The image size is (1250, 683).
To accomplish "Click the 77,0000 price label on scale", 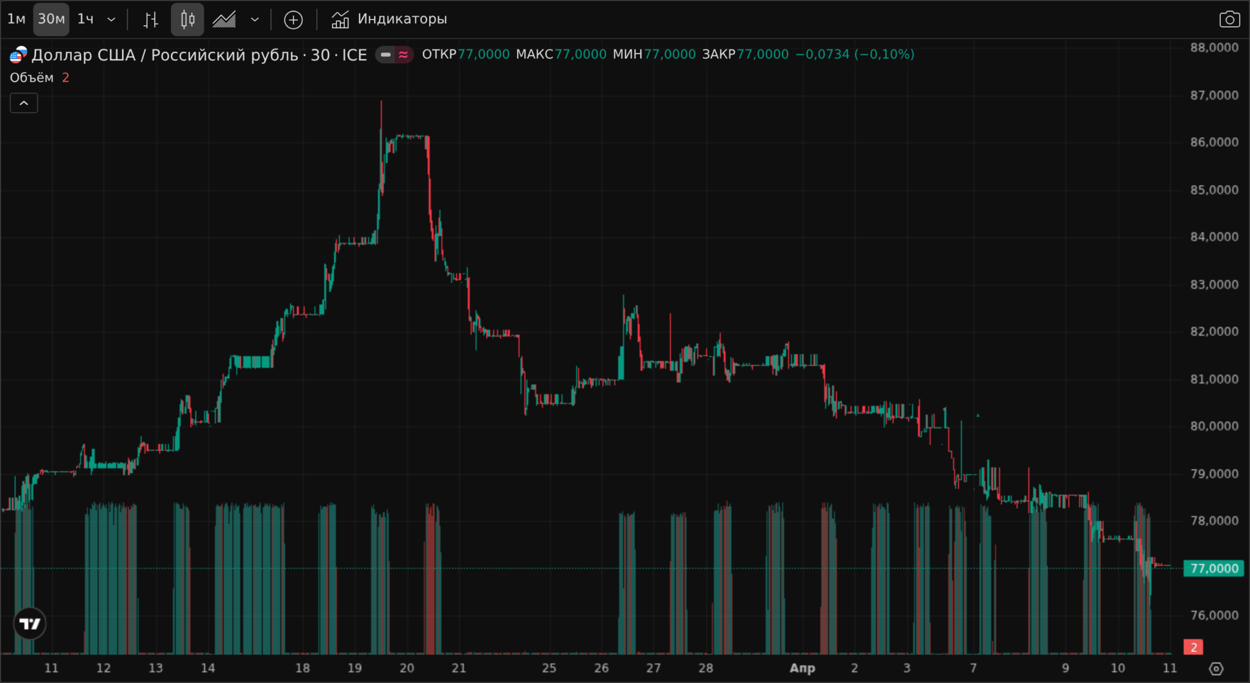I will click(1214, 568).
